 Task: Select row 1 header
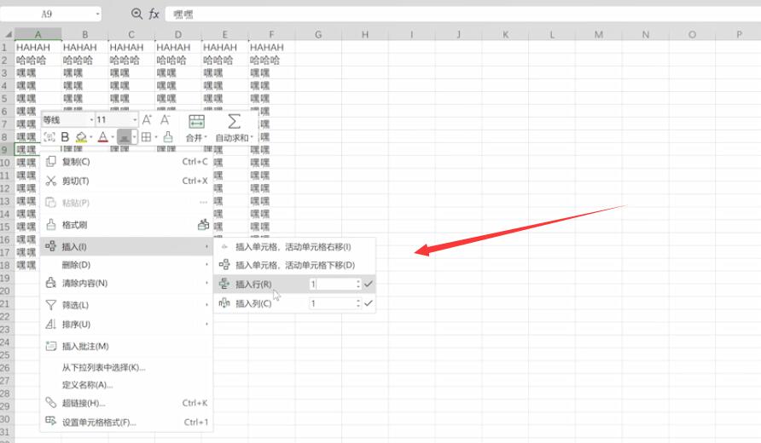point(5,47)
